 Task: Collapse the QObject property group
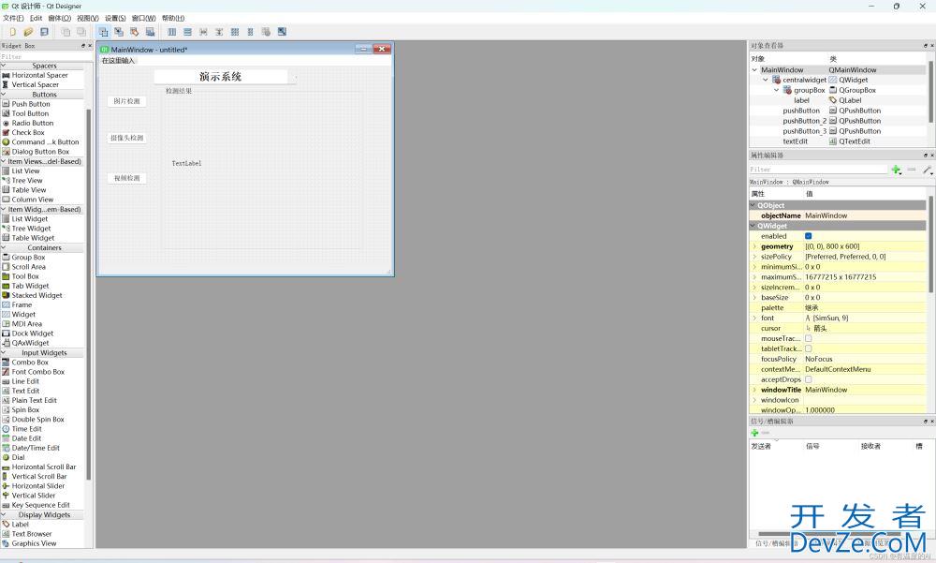coord(753,205)
